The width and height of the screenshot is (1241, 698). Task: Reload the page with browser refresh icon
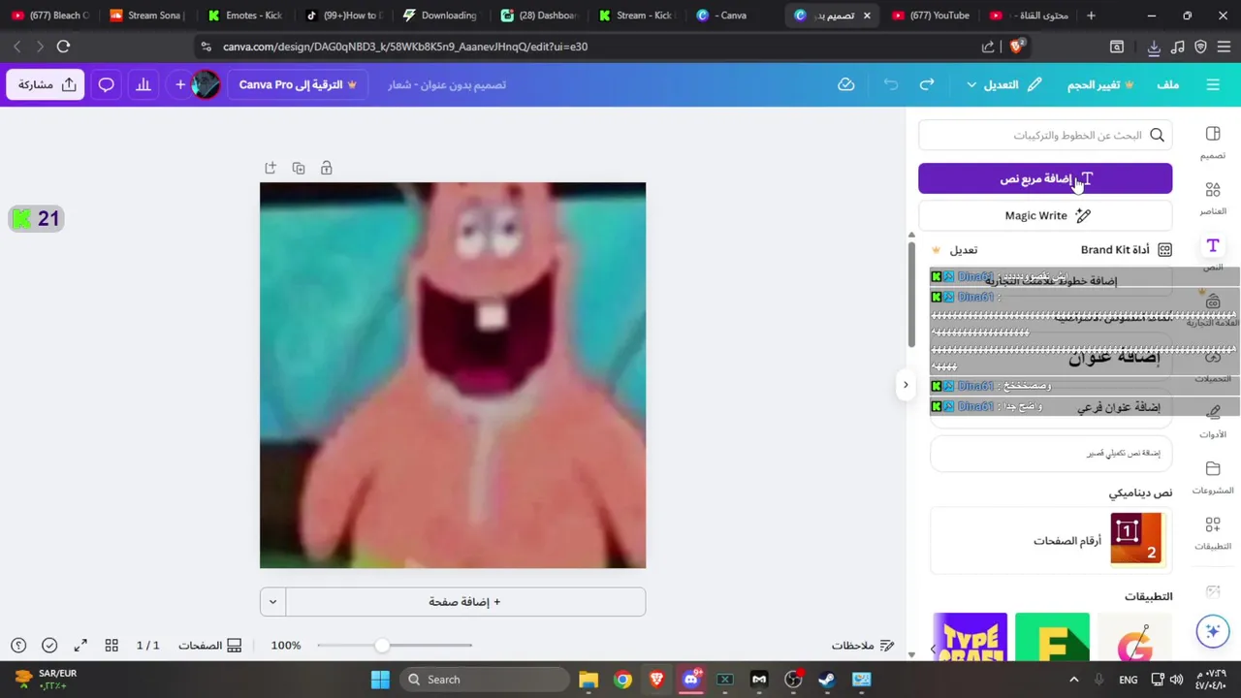63,46
